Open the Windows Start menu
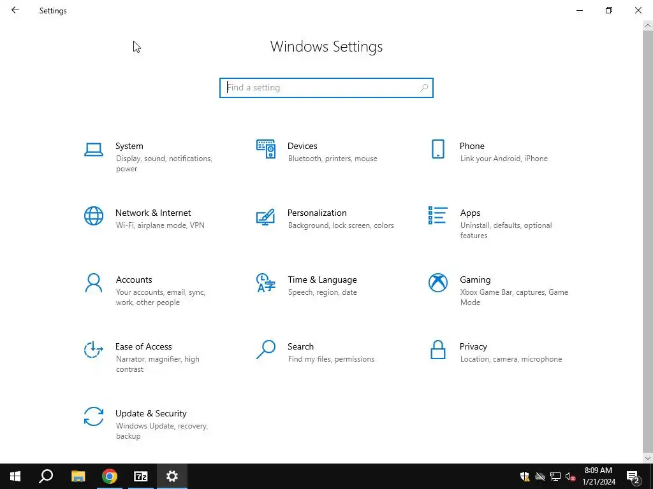Screen dimensions: 653x489 (x=15, y=476)
